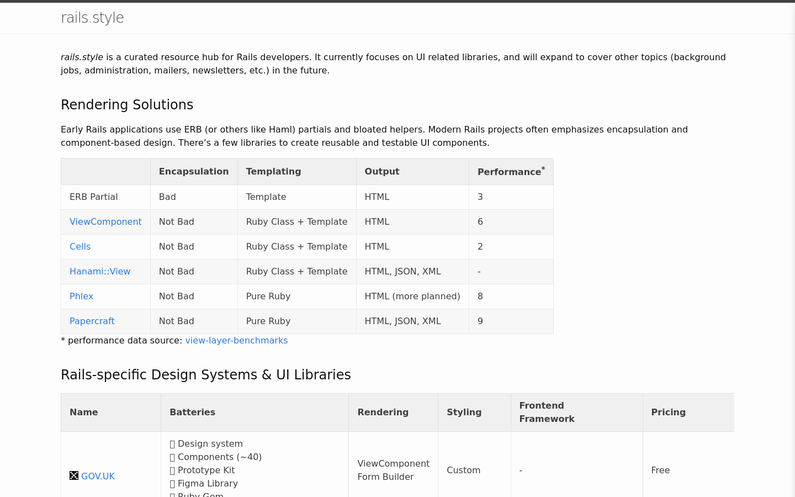This screenshot has height=497, width=795.
Task: Click the Design system battery item
Action: coord(206,443)
